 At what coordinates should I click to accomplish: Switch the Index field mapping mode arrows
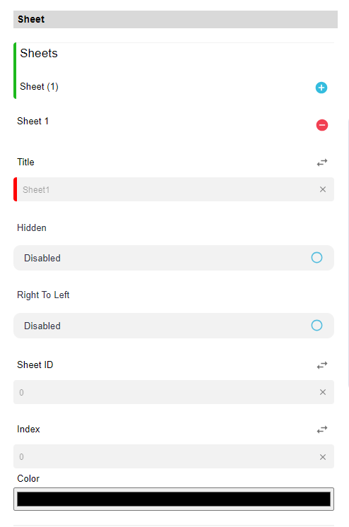pyautogui.click(x=322, y=430)
